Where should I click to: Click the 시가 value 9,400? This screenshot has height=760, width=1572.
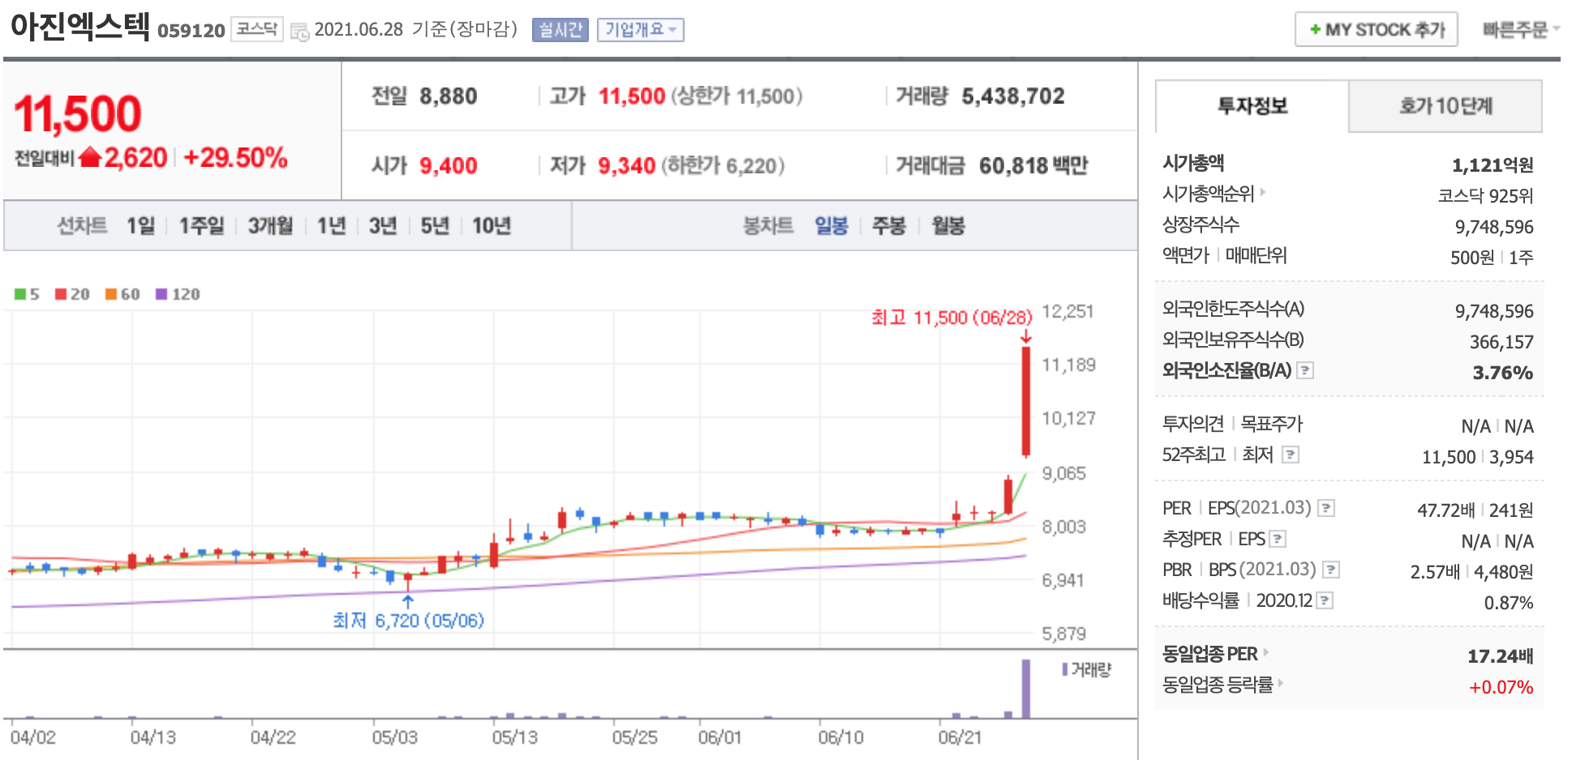point(448,166)
